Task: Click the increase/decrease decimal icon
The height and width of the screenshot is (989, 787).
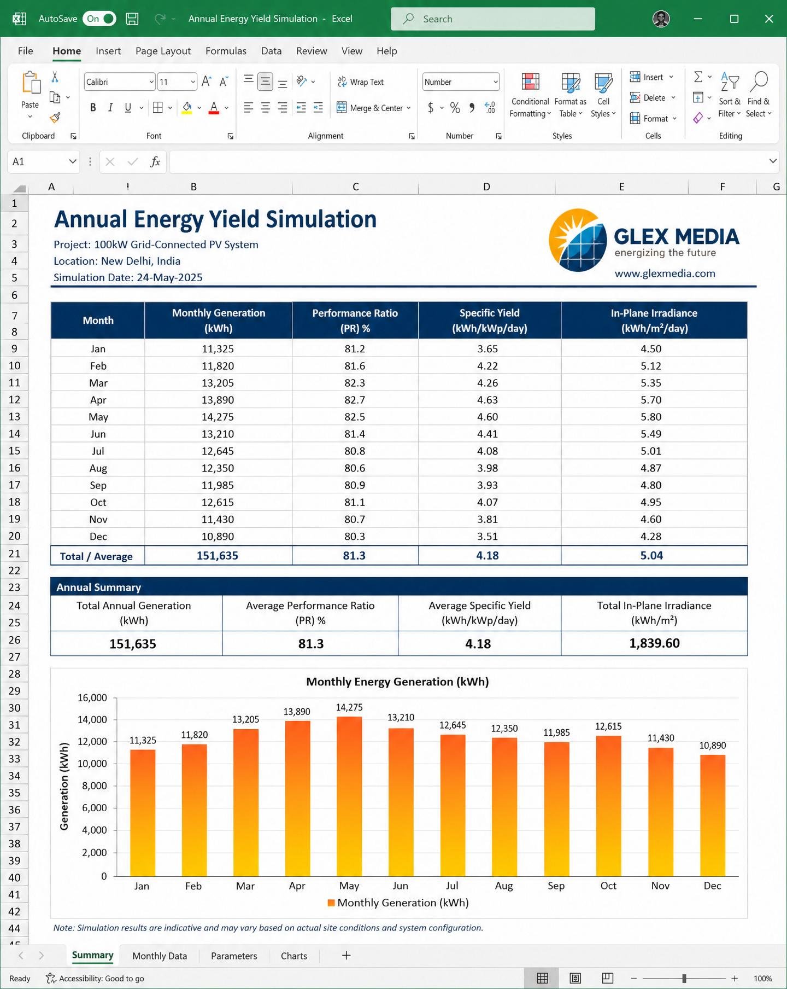Action: point(490,108)
